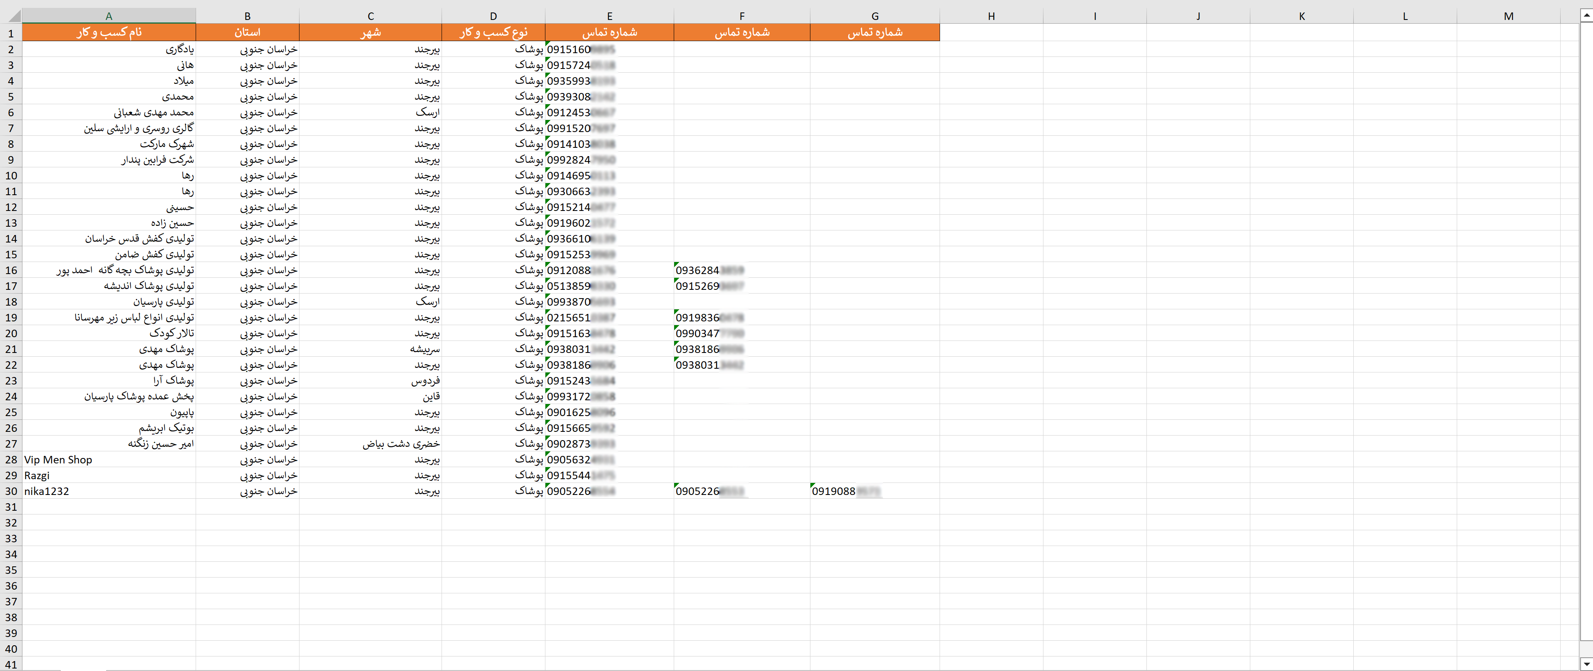Click the vertical scrollbar up arrow
The image size is (1593, 671).
(x=1586, y=16)
